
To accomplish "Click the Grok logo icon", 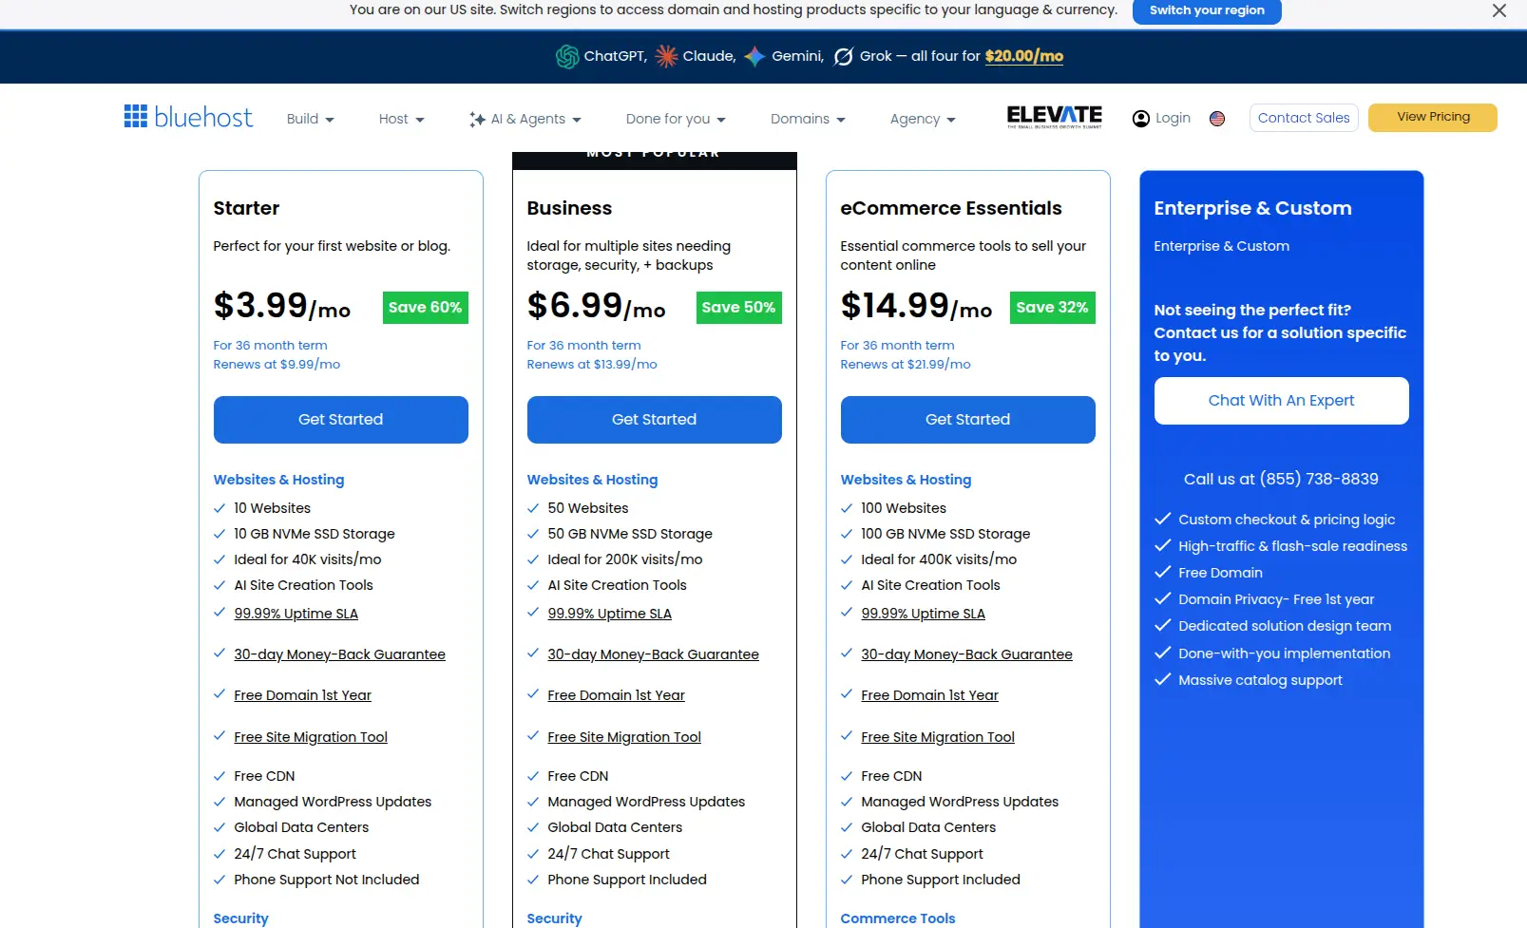I will [x=843, y=57].
